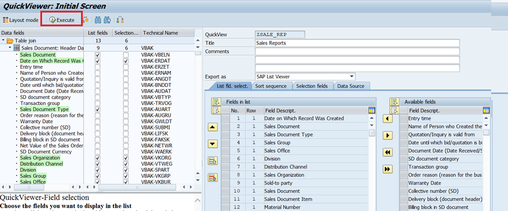Switch to Layout mode
Viewport: 508px width, 211px height.
[x=20, y=20]
